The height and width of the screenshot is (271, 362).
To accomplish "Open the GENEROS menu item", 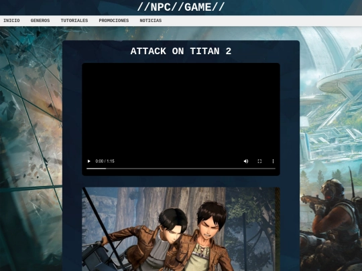I will (x=40, y=21).
